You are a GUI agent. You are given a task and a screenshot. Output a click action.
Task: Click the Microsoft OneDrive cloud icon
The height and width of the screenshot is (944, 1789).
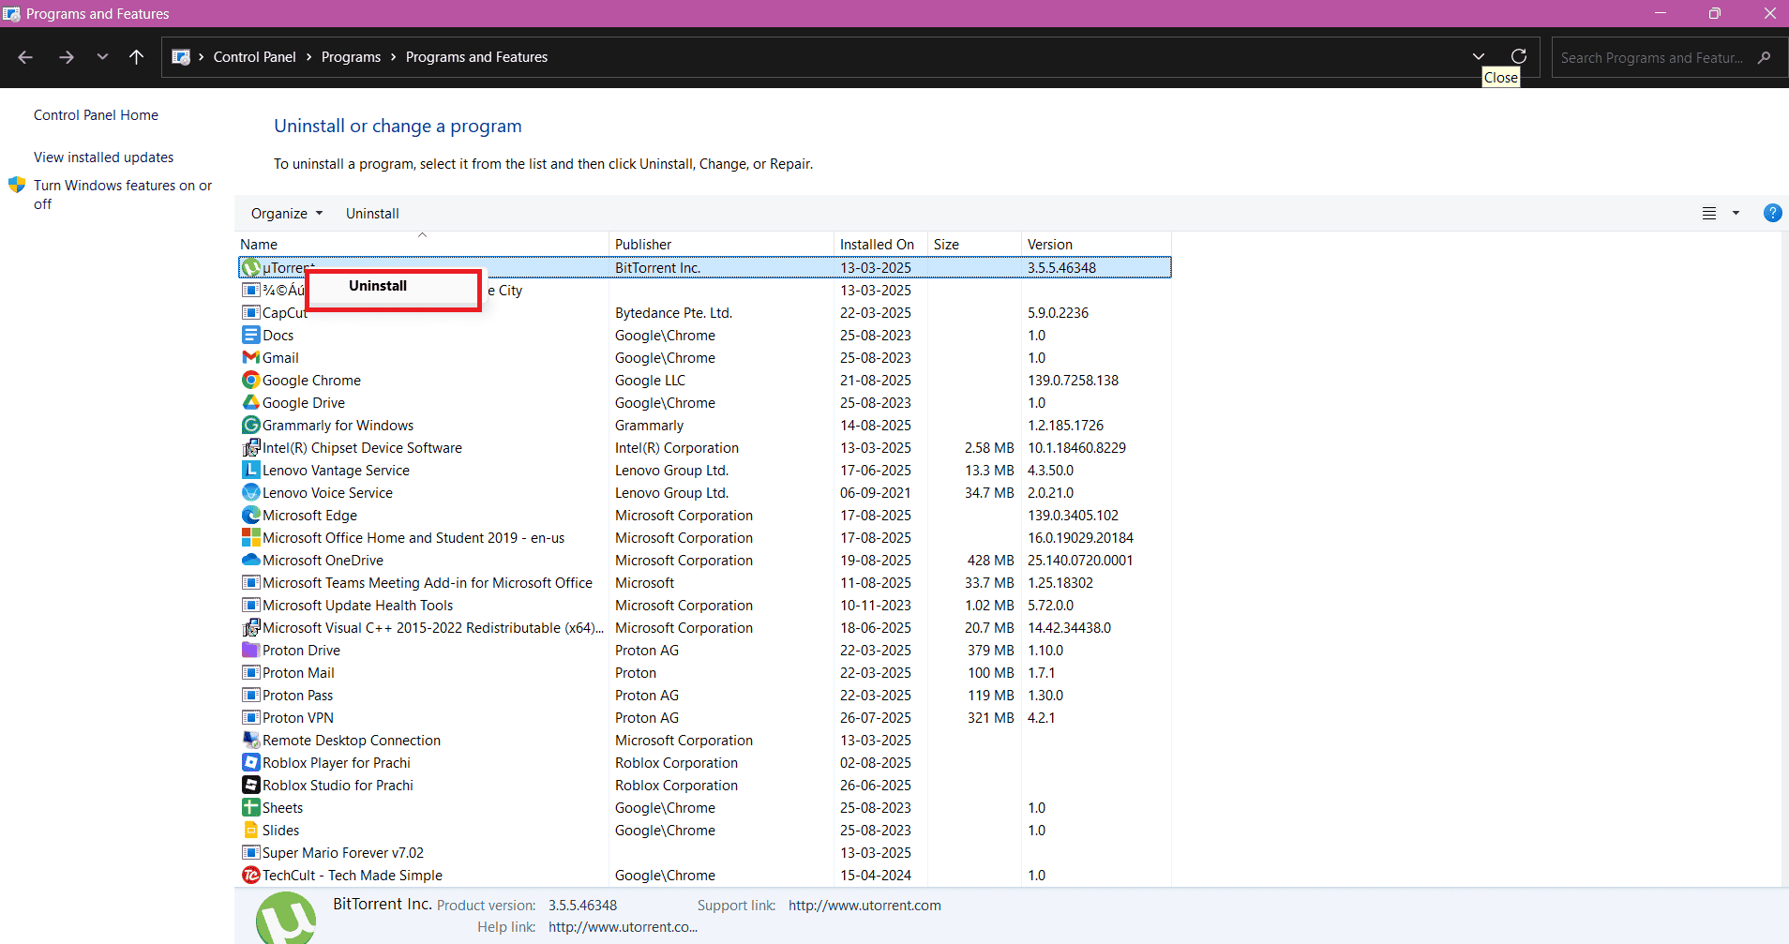point(250,560)
